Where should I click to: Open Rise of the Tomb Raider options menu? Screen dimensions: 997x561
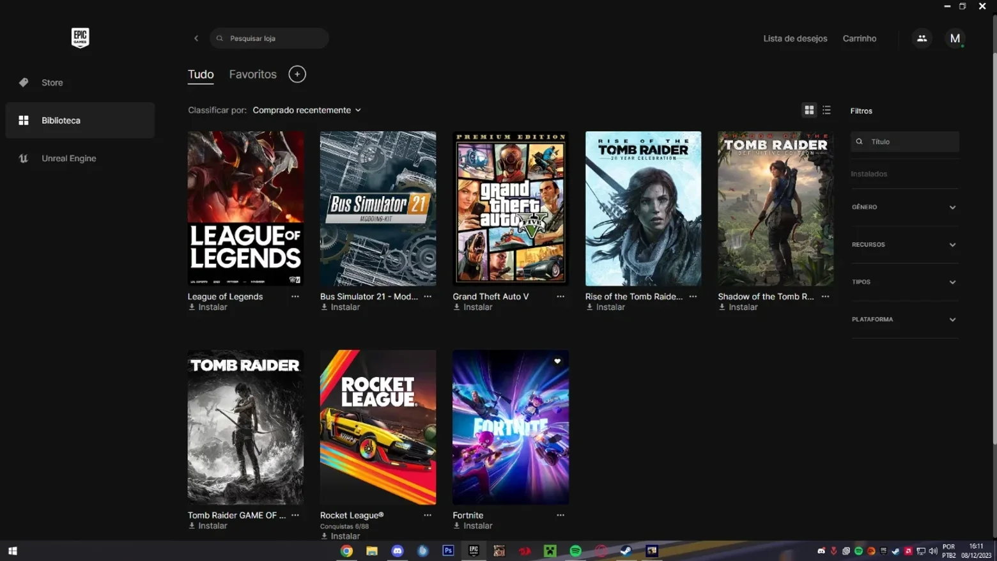coord(693,296)
